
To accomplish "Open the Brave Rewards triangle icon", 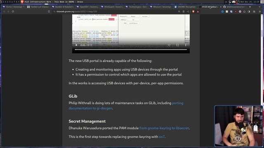I will [x=198, y=12].
